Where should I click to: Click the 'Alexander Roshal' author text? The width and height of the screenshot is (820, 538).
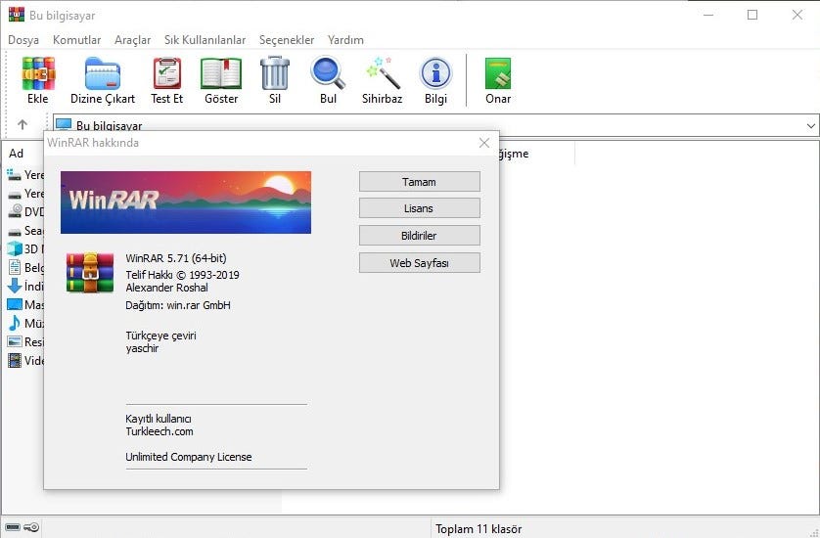coord(166,287)
